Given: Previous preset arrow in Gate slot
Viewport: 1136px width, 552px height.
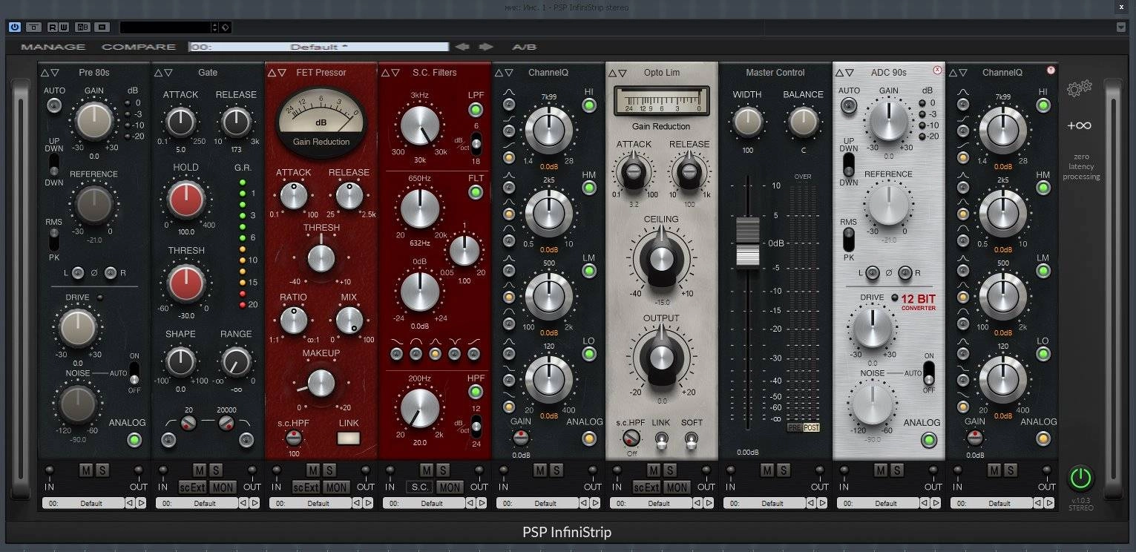Looking at the screenshot, I should [245, 503].
